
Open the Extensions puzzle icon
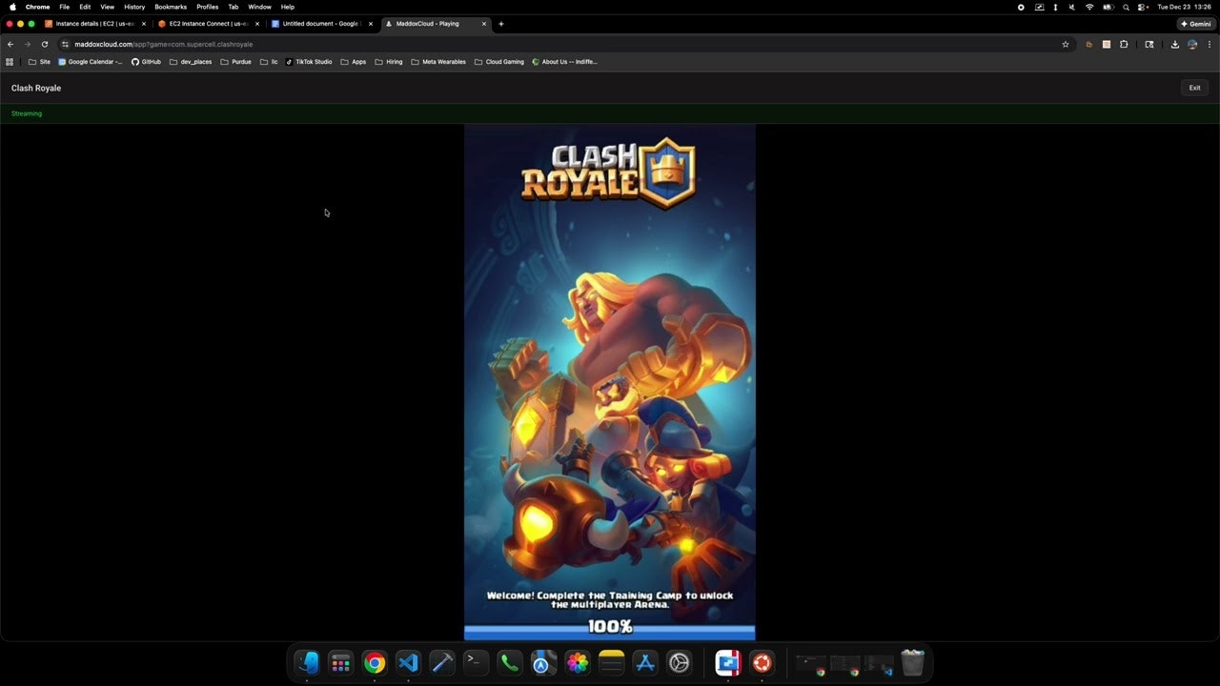pyautogui.click(x=1124, y=44)
